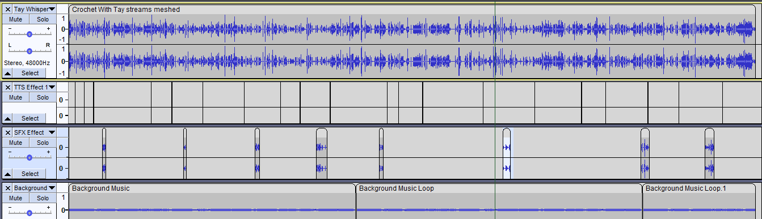Open the TTS Effect 1 track menu
The height and width of the screenshot is (219, 762).
[34, 87]
